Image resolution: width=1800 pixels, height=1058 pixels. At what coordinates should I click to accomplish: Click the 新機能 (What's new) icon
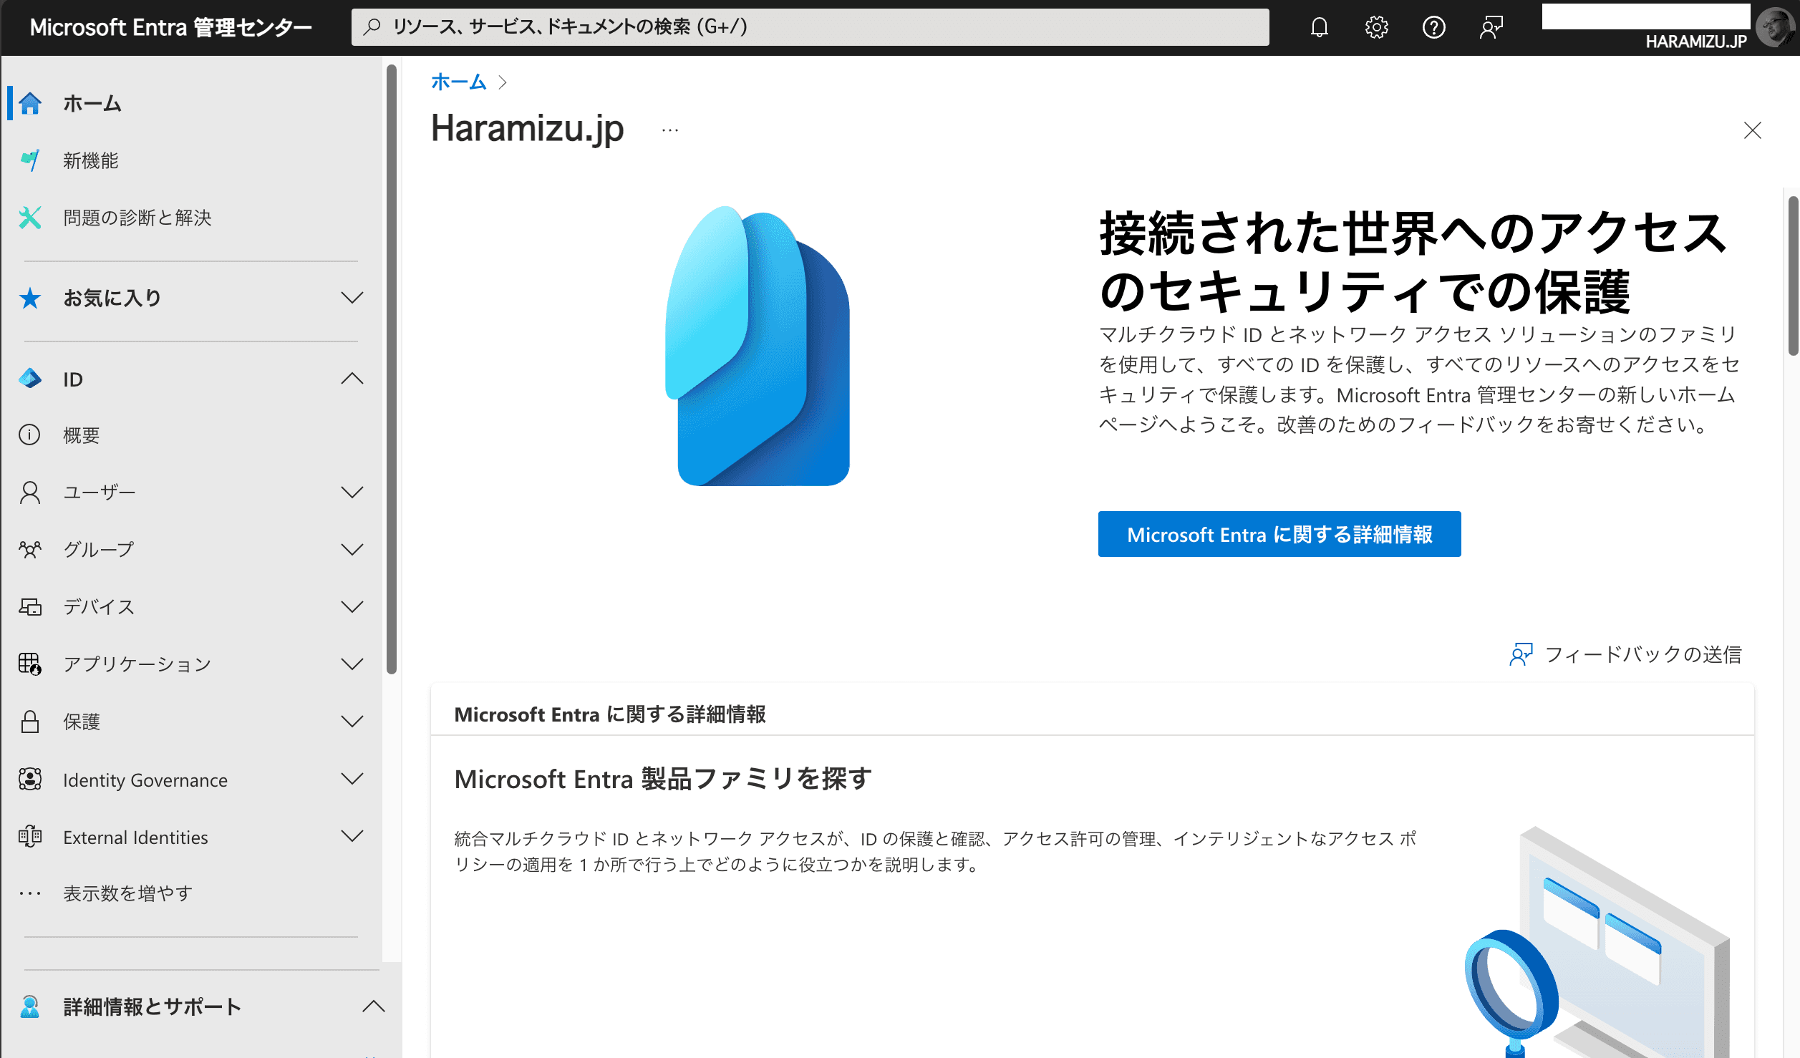pos(30,160)
